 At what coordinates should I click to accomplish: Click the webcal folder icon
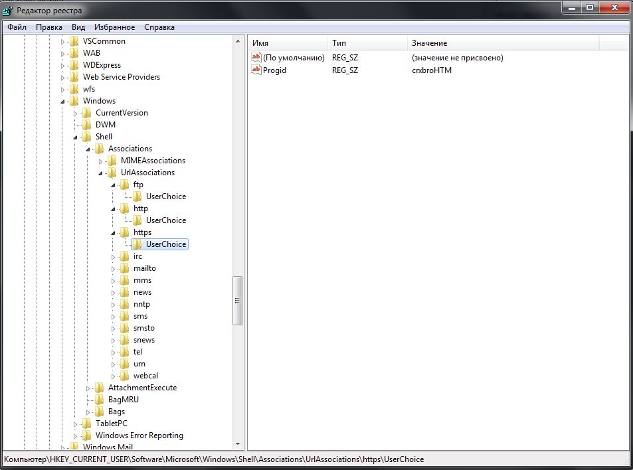125,376
